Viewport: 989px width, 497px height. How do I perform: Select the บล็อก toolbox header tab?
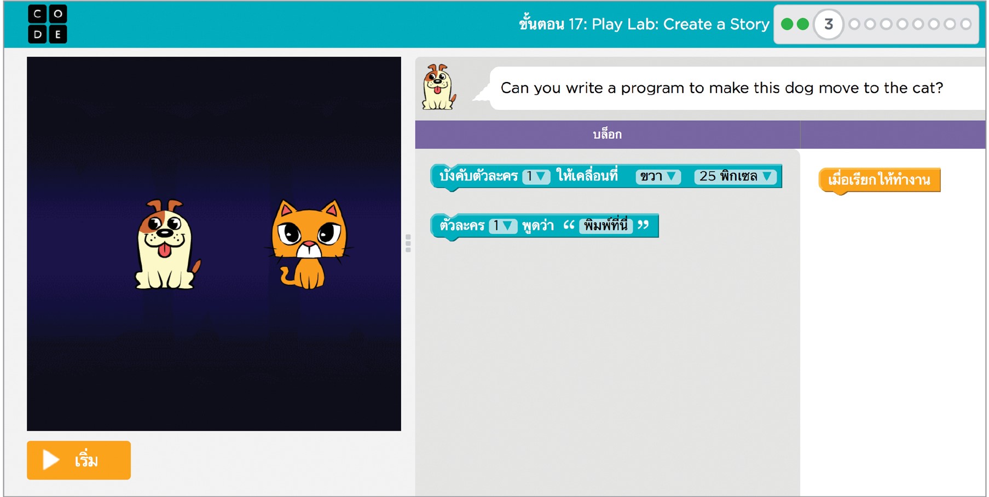tap(607, 135)
